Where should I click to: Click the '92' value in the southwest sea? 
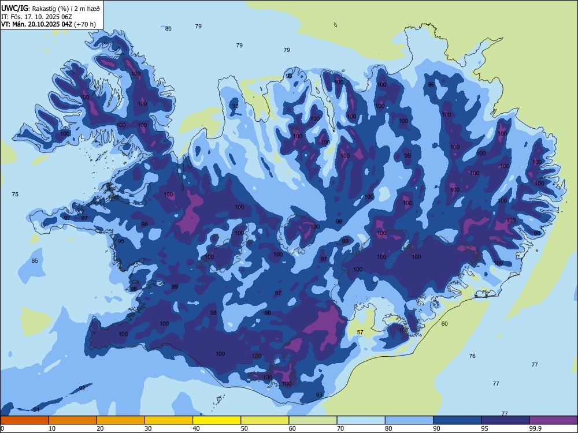82,389
